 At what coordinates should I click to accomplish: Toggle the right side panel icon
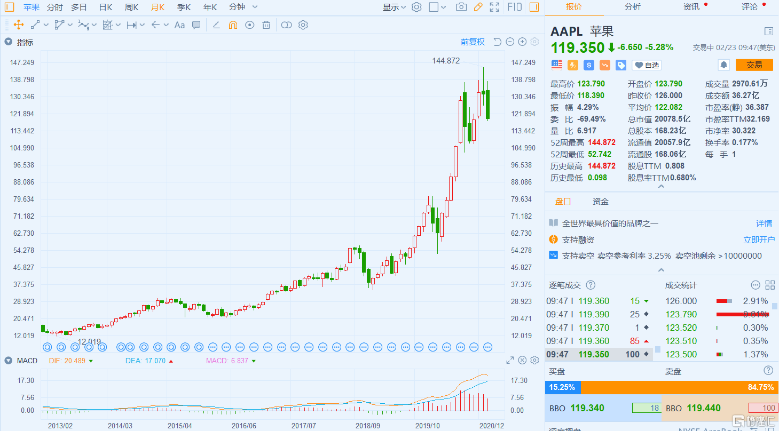[x=534, y=7]
